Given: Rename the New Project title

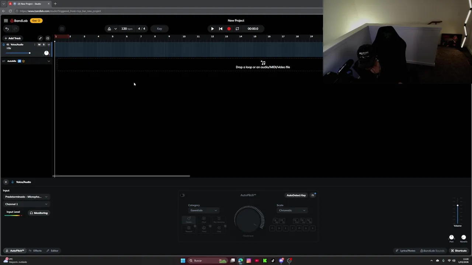Looking at the screenshot, I should coord(236,21).
